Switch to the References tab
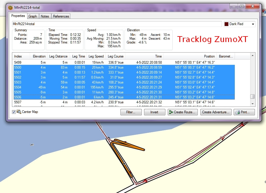Screen dimensions: 266x193 point(61,16)
